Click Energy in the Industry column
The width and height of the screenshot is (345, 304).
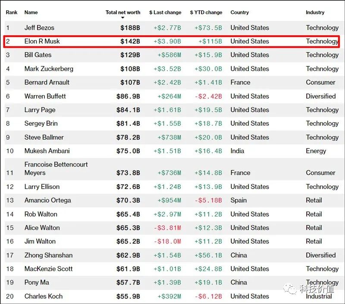pyautogui.click(x=316, y=151)
